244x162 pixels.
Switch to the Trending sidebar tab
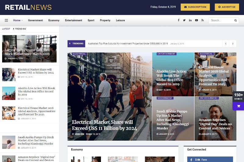click(20, 29)
